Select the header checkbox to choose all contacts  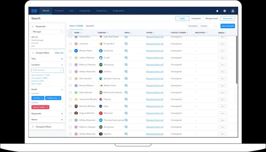pyautogui.click(x=70, y=33)
